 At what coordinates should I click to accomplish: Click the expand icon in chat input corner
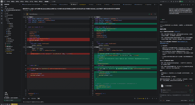192,95
